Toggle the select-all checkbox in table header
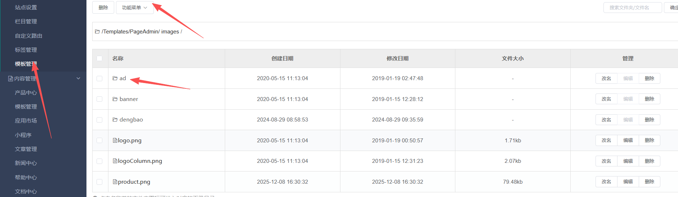678x197 pixels. pyautogui.click(x=99, y=59)
